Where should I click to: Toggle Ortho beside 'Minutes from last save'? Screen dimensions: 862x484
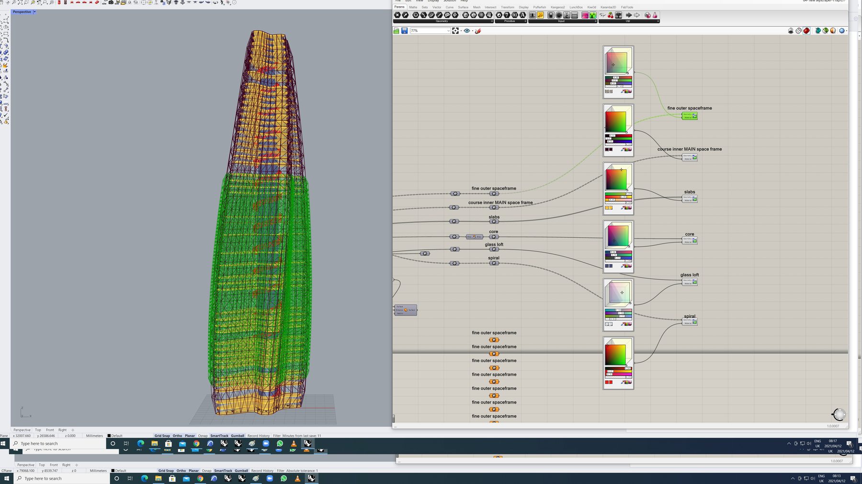point(177,436)
